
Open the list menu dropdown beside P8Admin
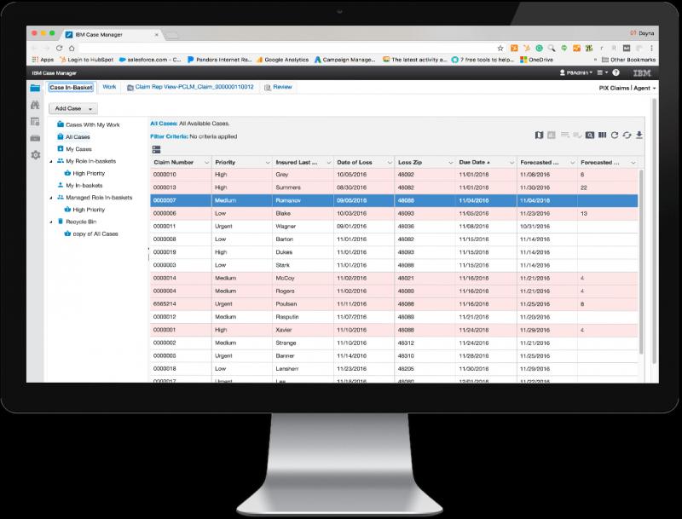tap(603, 72)
